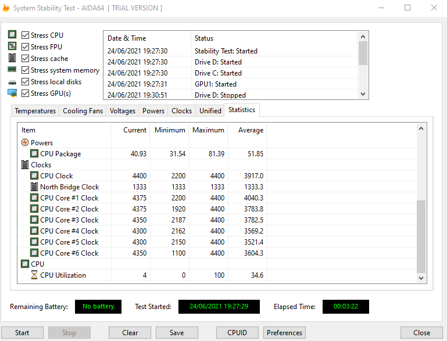
Task: Click the CPU Clock row icon
Action: [34, 175]
